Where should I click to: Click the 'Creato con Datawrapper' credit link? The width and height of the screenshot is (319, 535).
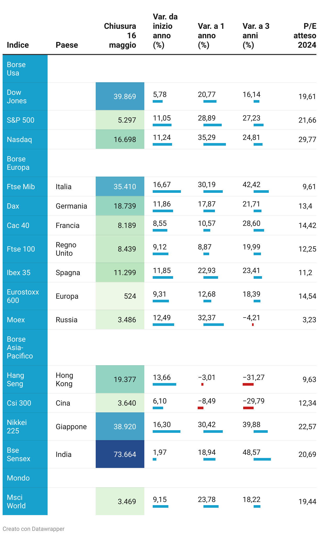coord(33,529)
